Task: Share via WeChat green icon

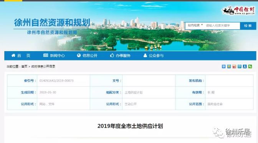Action: tap(250, 67)
